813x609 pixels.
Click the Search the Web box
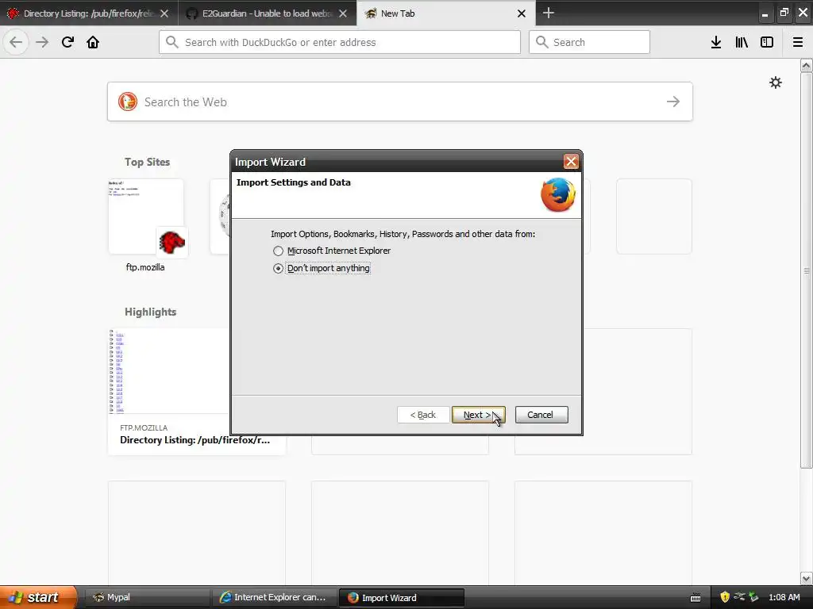400,101
